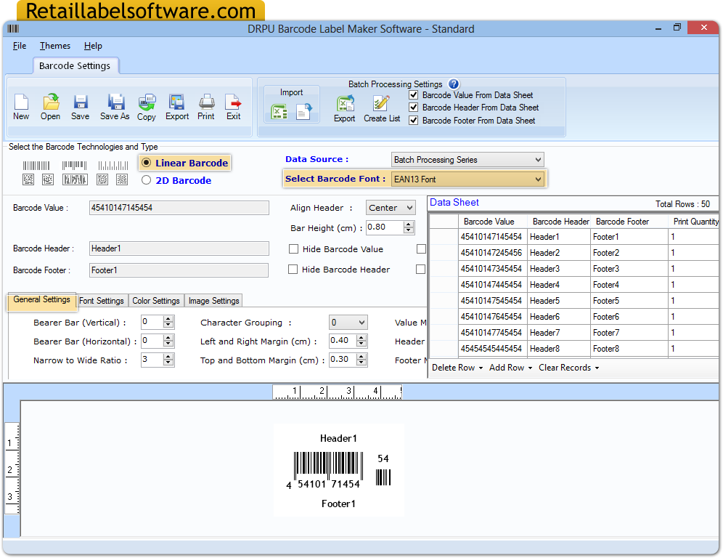This screenshot has height=558, width=723.
Task: Click the application barcode icon in title bar
Action: (13, 28)
